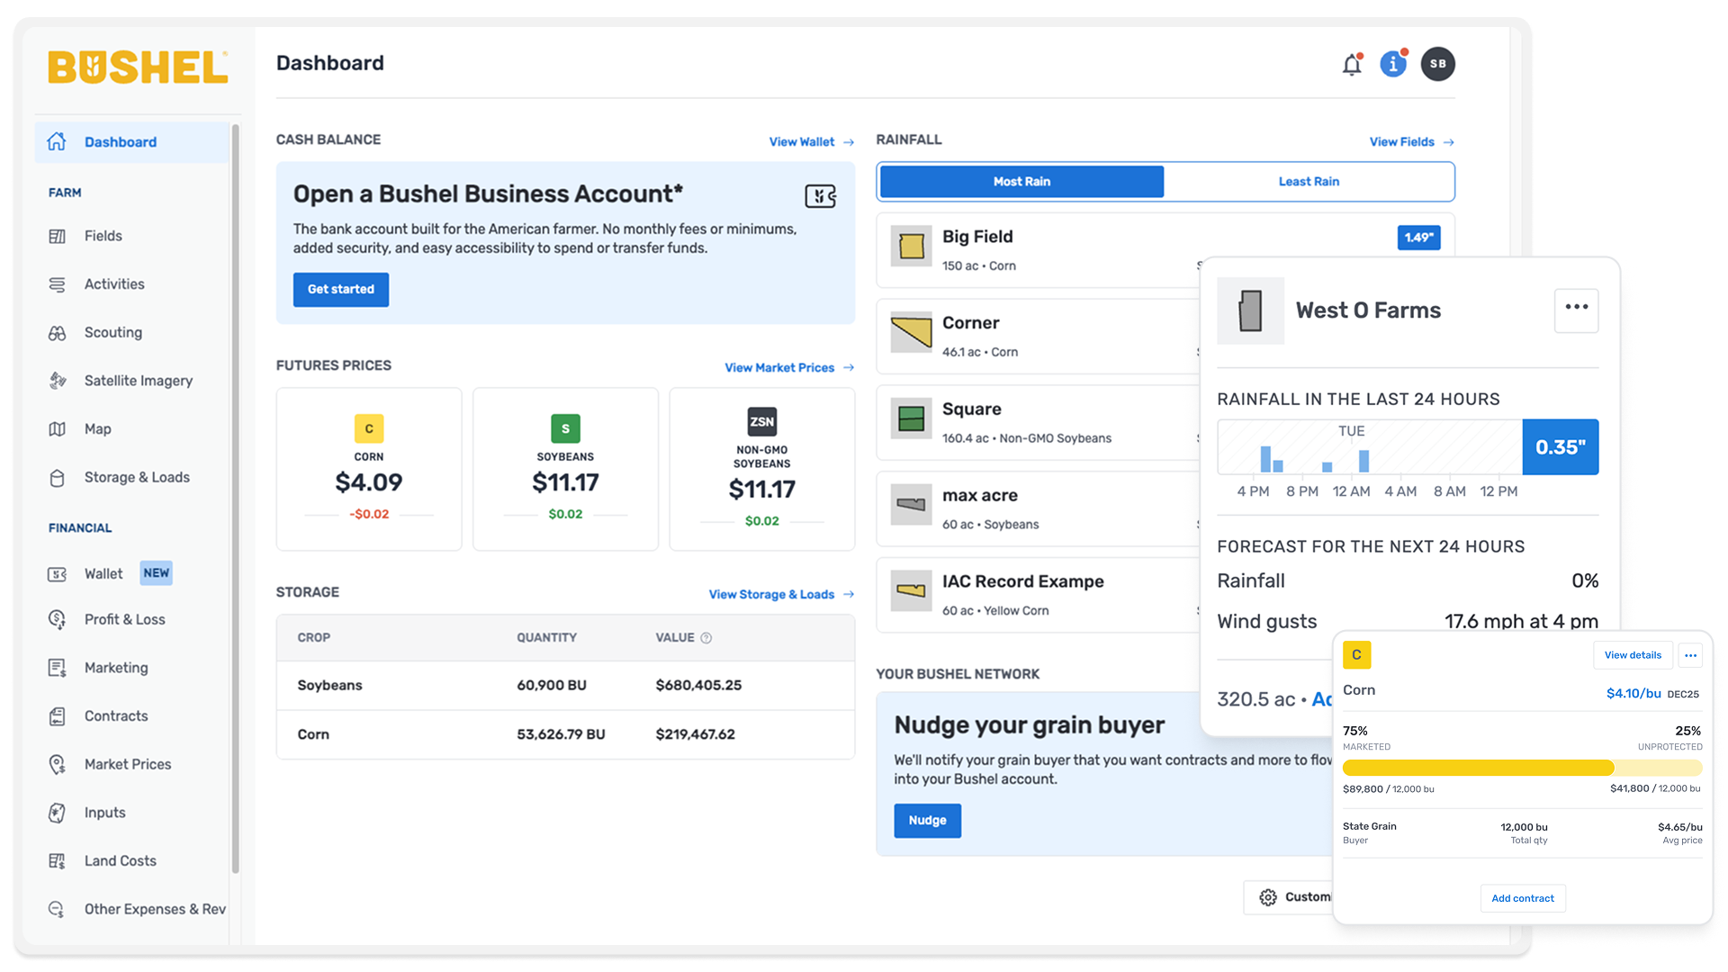This screenshot has height=972, width=1728.
Task: Click the ZSN futures badge
Action: tap(761, 421)
